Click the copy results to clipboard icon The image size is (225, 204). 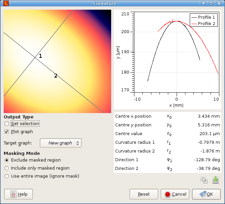click(x=204, y=180)
